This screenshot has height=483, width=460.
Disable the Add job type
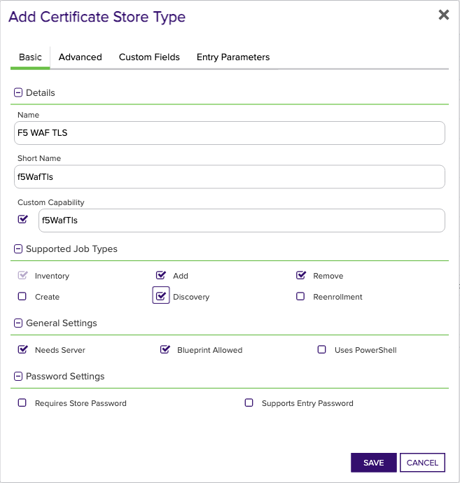[x=160, y=275]
